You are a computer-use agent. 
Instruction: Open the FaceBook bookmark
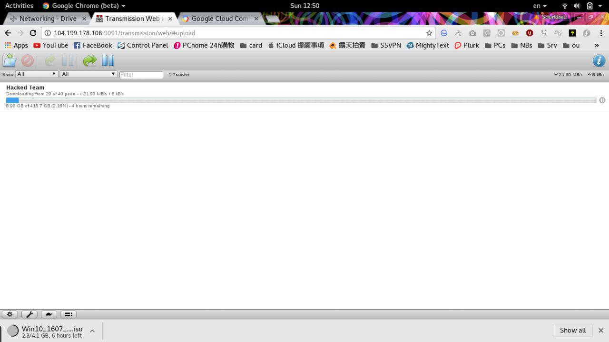(x=93, y=45)
